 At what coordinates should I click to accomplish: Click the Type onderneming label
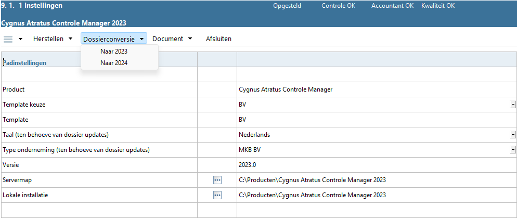coord(76,150)
